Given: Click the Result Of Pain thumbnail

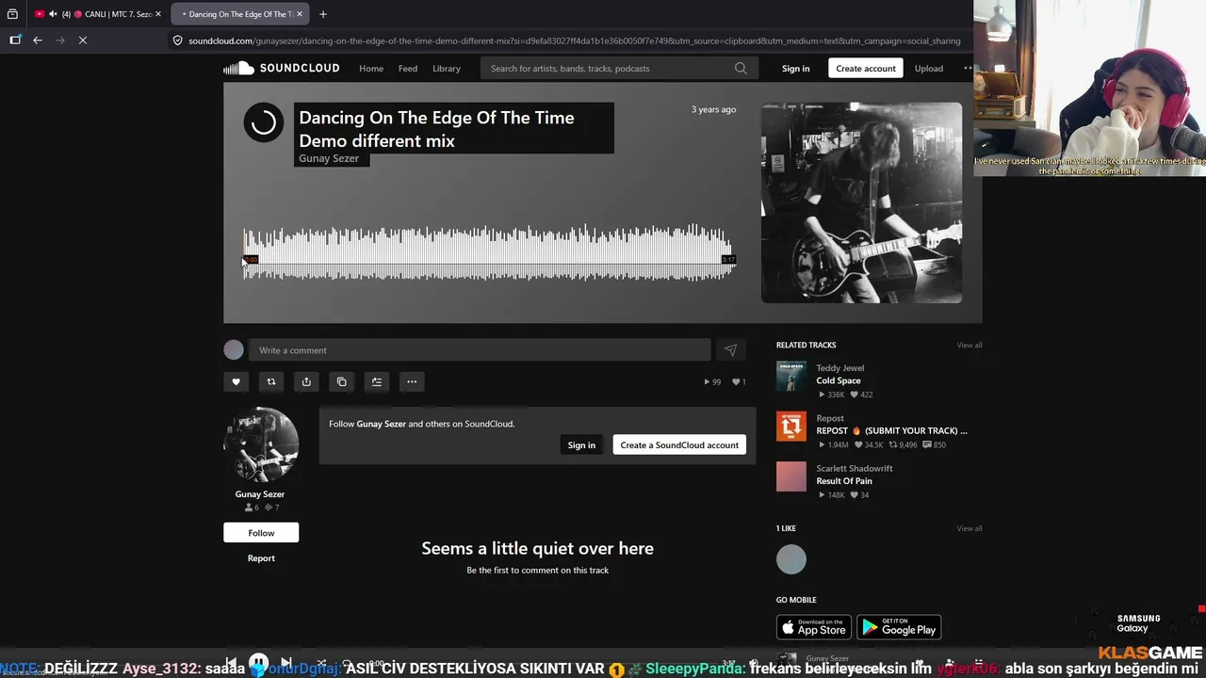Looking at the screenshot, I should click(x=791, y=476).
